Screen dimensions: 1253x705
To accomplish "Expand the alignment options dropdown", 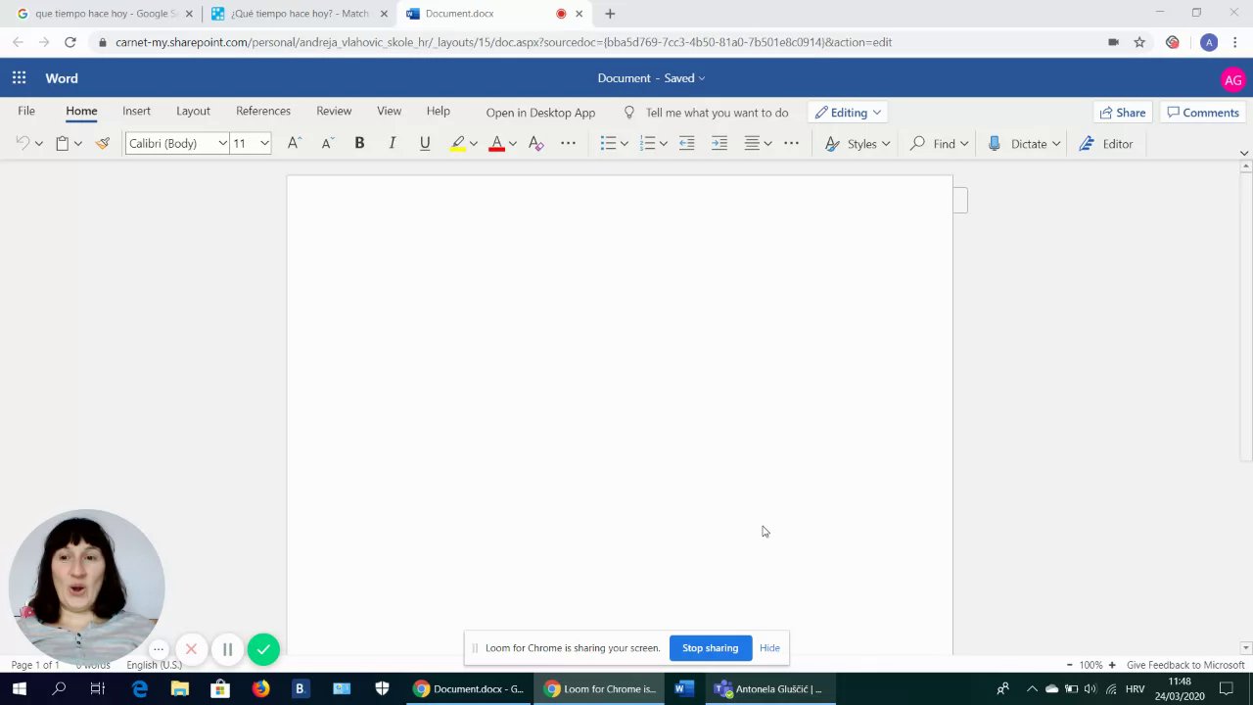I will 767,144.
